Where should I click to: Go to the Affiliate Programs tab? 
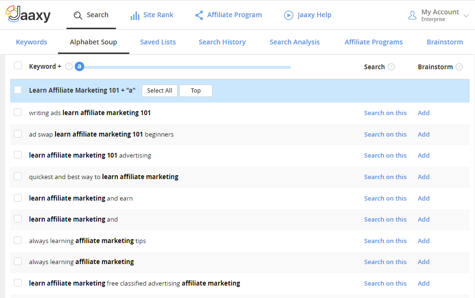coord(373,42)
